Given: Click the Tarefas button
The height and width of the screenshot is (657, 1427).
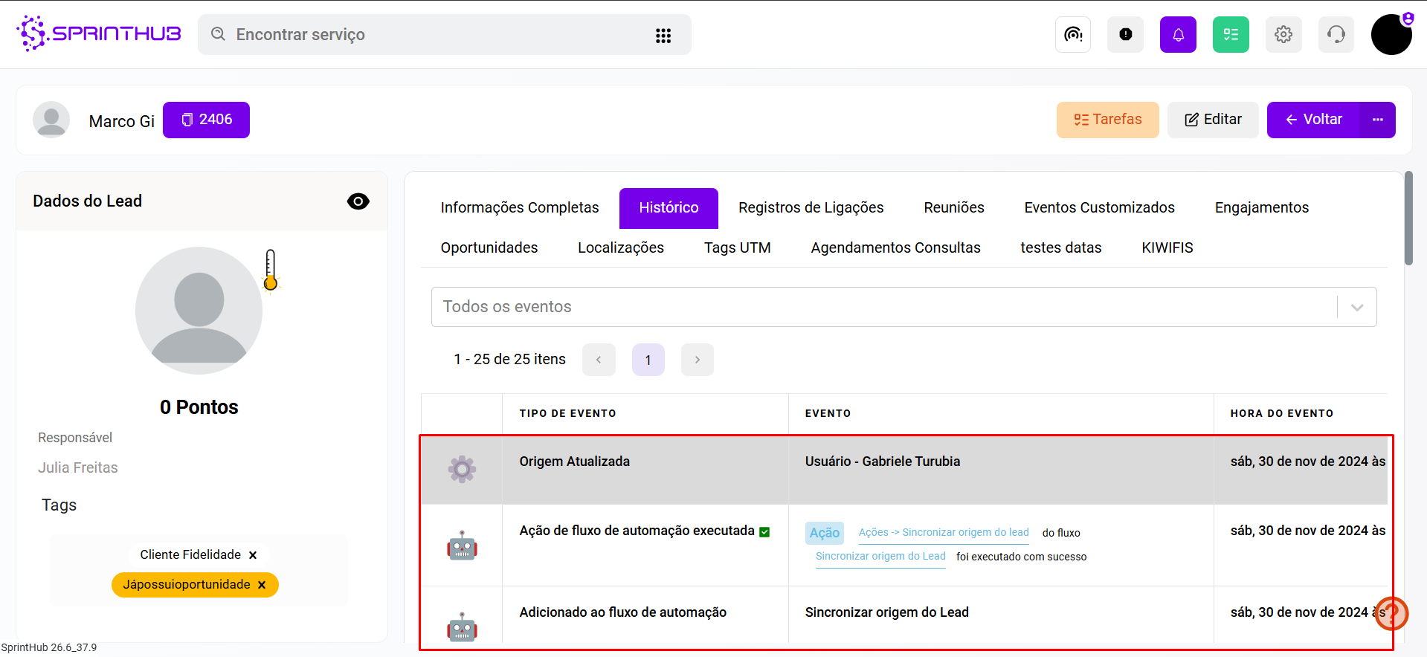Looking at the screenshot, I should (x=1107, y=120).
